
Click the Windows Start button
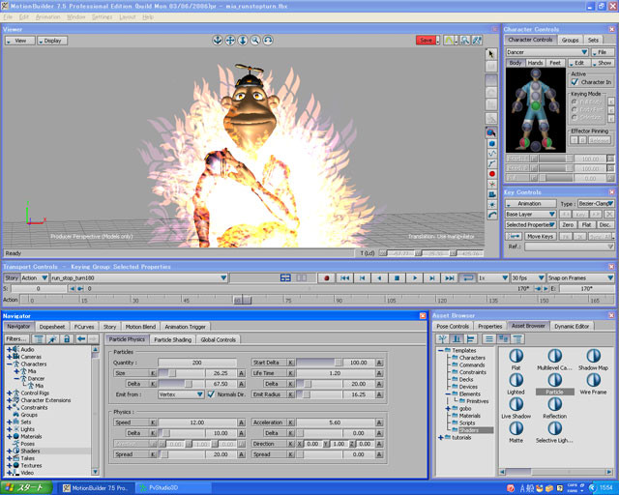point(26,488)
